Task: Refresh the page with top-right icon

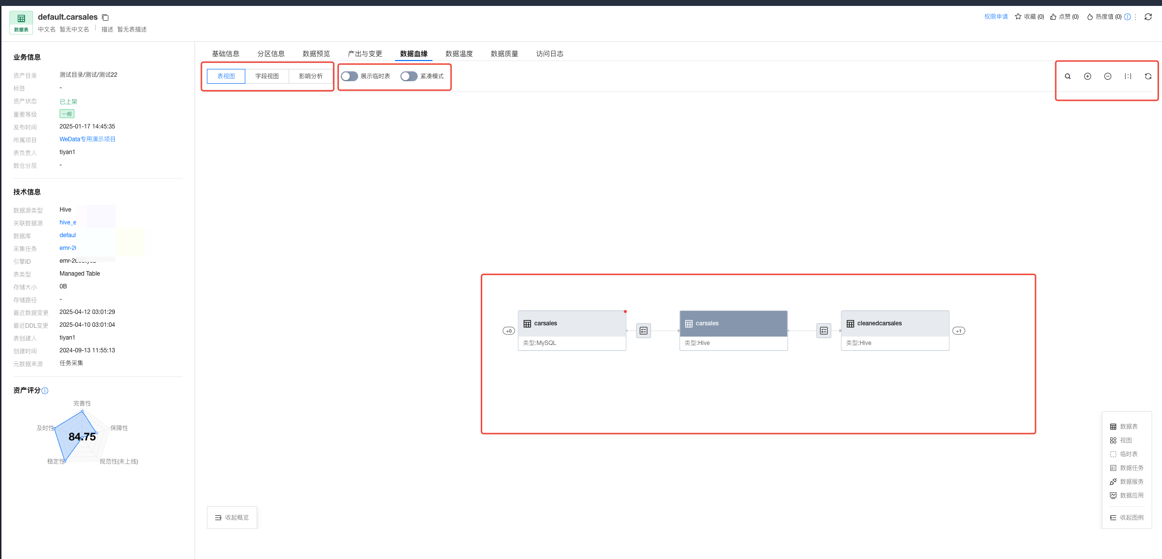Action: (x=1148, y=17)
